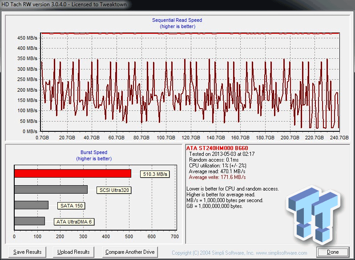Screen dimensions: 355x260
Task: Select the red 510.3 MB/s burst bar
Action: [73, 174]
